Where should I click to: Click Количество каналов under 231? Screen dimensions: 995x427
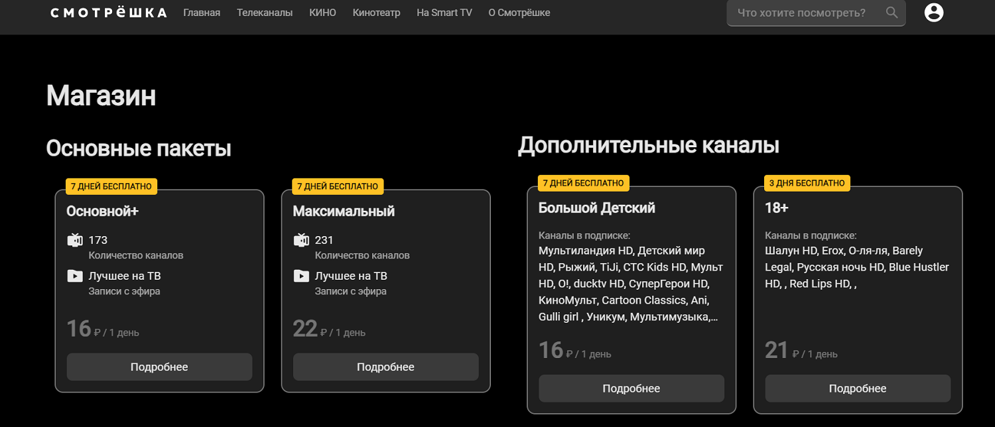coord(362,255)
